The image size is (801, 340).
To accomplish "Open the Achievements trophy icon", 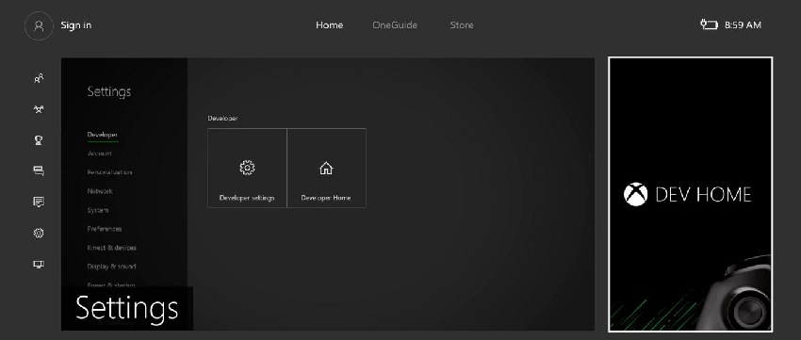I will 39,140.
